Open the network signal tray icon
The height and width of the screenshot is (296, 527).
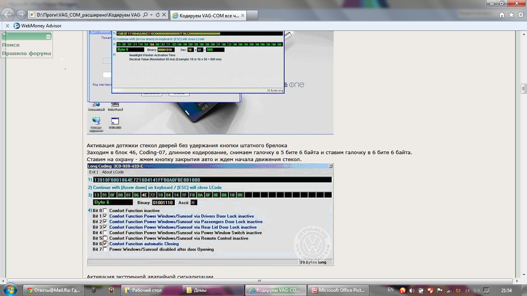(x=449, y=290)
